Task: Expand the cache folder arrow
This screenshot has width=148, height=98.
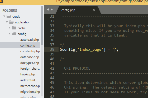Action: (x=9, y=28)
